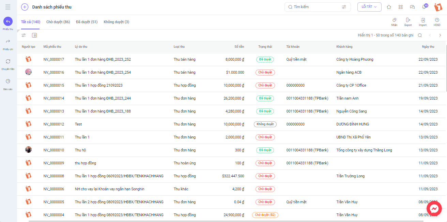
Task: Open the HDSD help icon
Action: 437,20
